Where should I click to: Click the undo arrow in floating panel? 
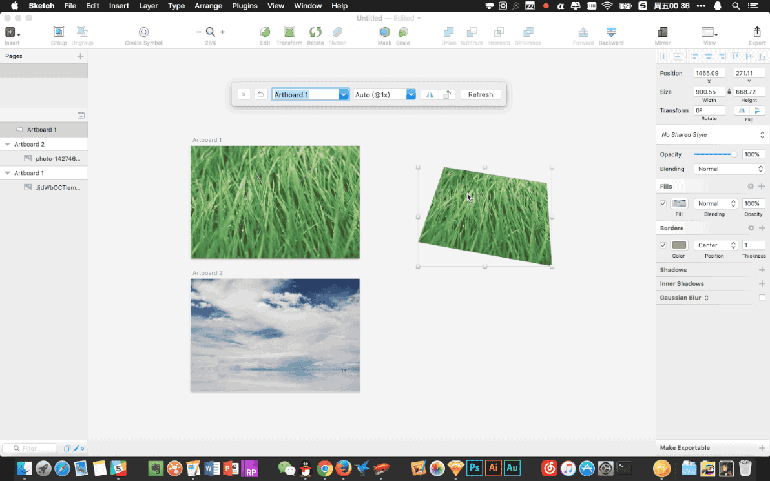[261, 95]
